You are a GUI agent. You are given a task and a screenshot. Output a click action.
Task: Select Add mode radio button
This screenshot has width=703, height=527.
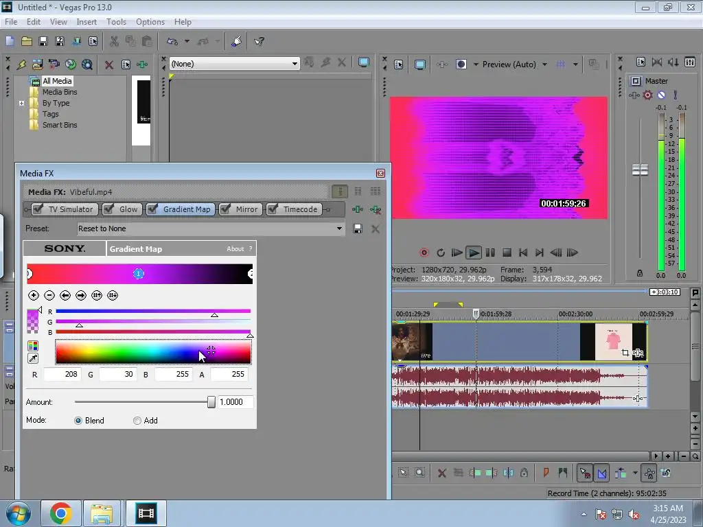[137, 421]
